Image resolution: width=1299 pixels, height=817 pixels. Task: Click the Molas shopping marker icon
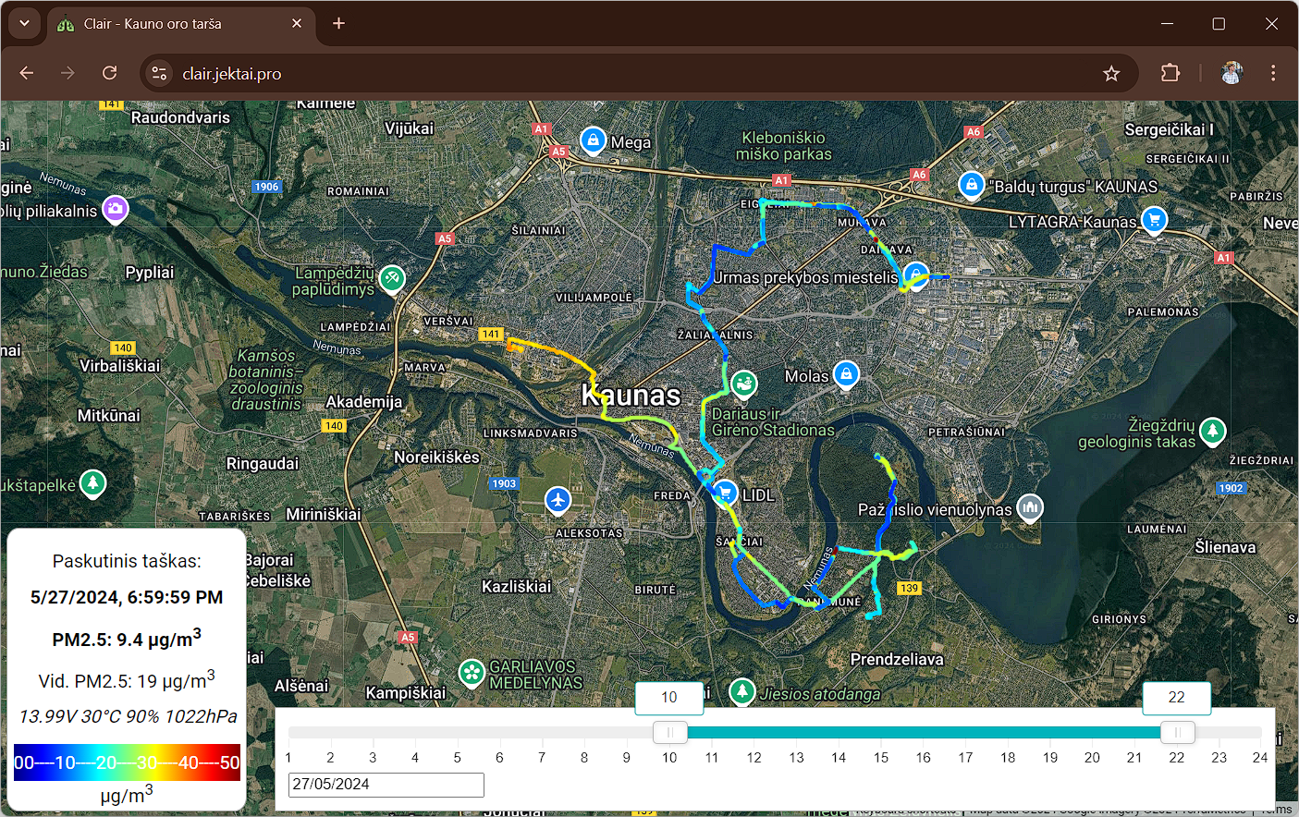tap(846, 375)
